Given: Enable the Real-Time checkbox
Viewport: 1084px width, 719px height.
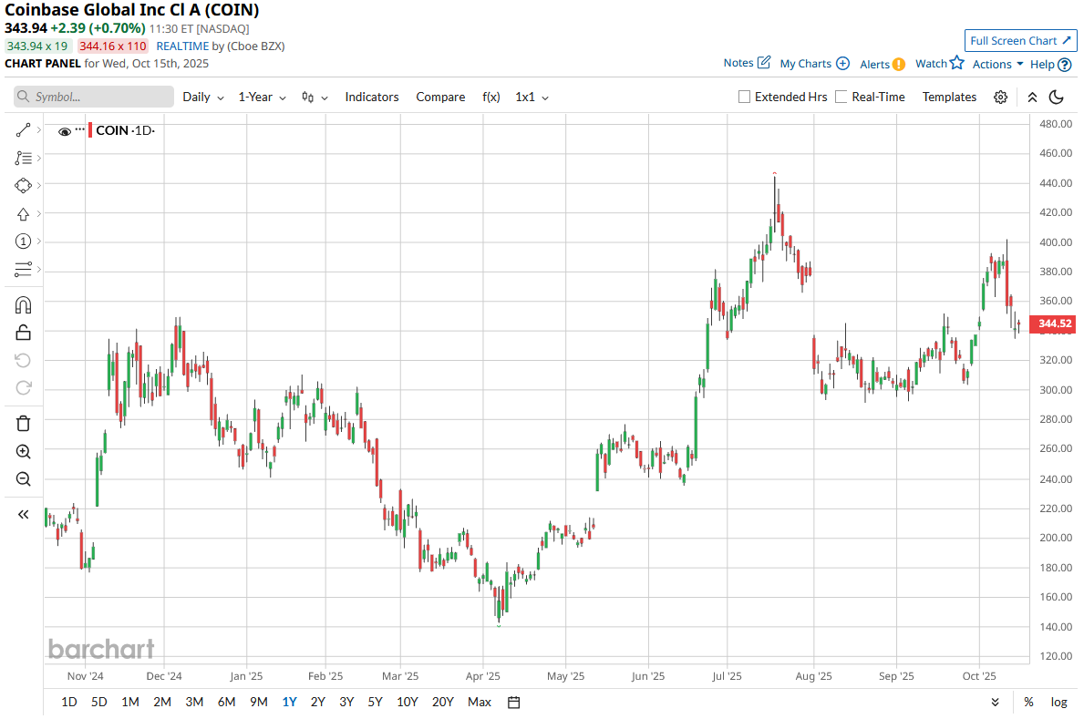Looking at the screenshot, I should point(841,97).
